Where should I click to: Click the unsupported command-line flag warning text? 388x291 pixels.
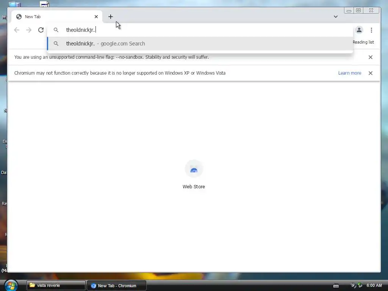coord(112,57)
